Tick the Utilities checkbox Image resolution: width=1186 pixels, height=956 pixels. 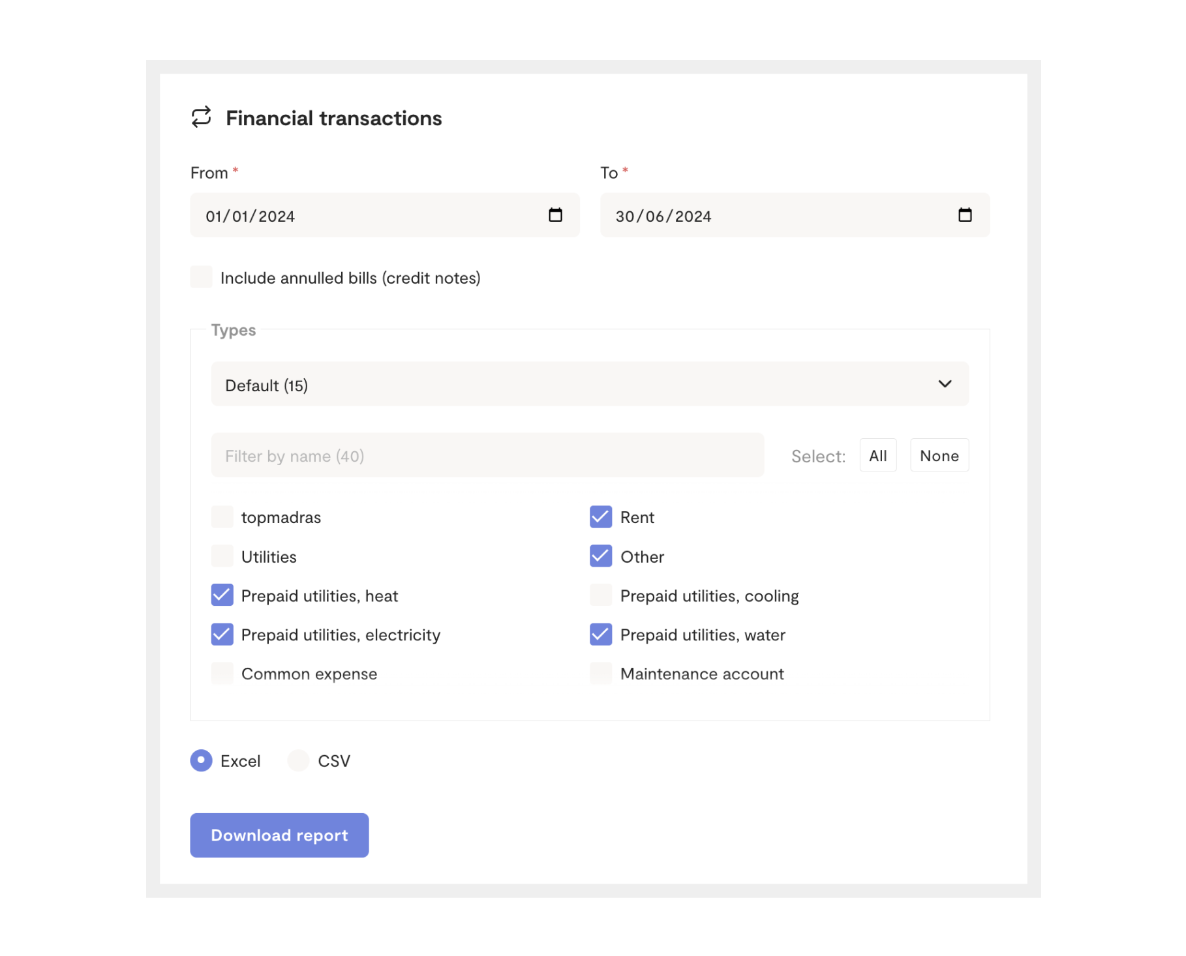tap(222, 556)
